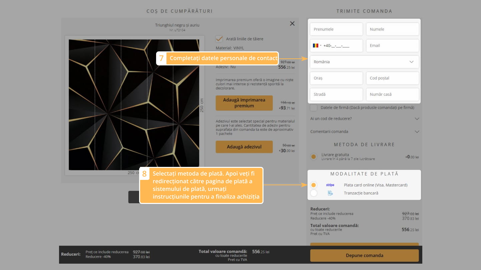Click the bank transfer document icon
Viewport: 481px width, 270px height.
[x=330, y=193]
